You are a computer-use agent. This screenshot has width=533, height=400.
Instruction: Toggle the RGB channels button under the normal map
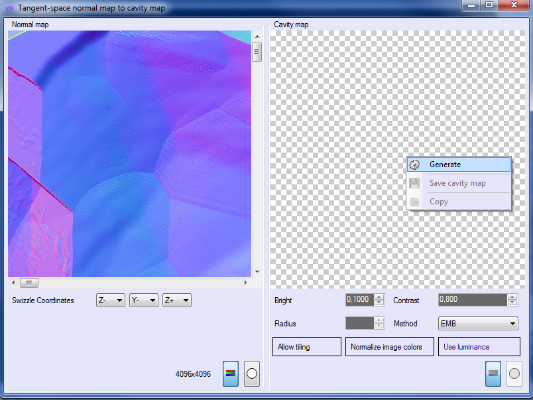(231, 373)
